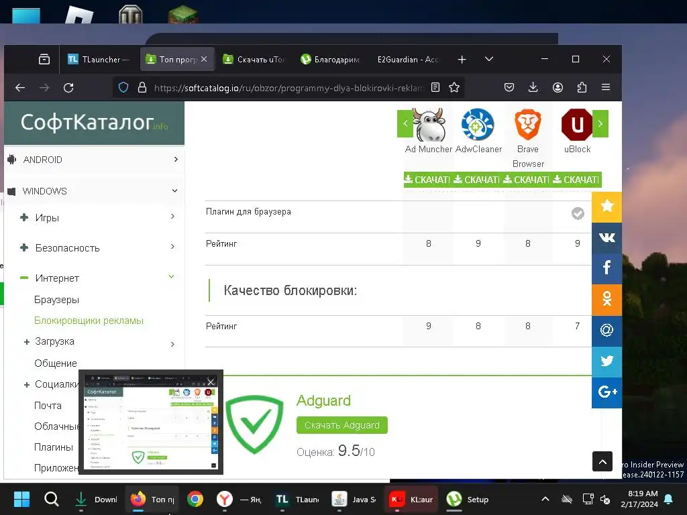Viewport: 687px width, 515px height.
Task: Switch to Скачать uTorrent tab
Action: (254, 59)
